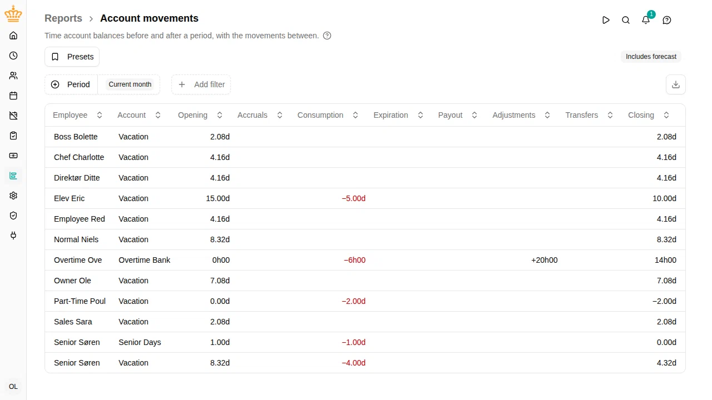Open the plain calendar sidebar icon
Screen dimensions: 712x400
tap(13, 96)
